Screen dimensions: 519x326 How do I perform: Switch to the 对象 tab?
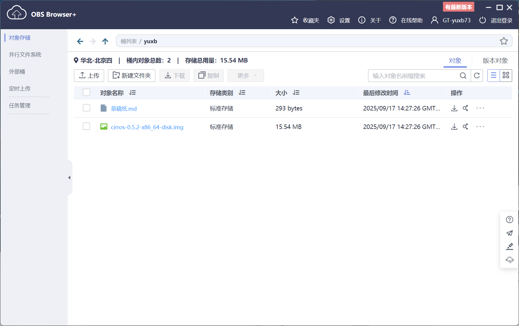tap(455, 61)
